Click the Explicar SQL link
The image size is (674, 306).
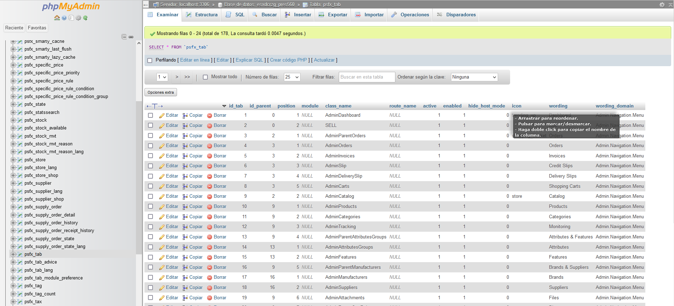tap(249, 60)
